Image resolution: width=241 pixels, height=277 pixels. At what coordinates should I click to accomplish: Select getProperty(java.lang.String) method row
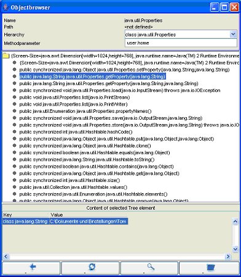(92, 76)
